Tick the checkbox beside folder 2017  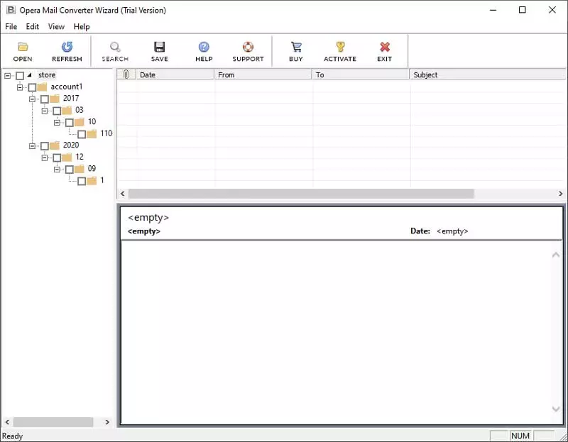(x=44, y=99)
